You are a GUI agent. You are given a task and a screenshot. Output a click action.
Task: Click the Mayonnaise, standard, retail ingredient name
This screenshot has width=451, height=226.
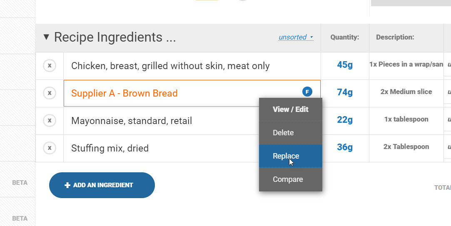(132, 121)
